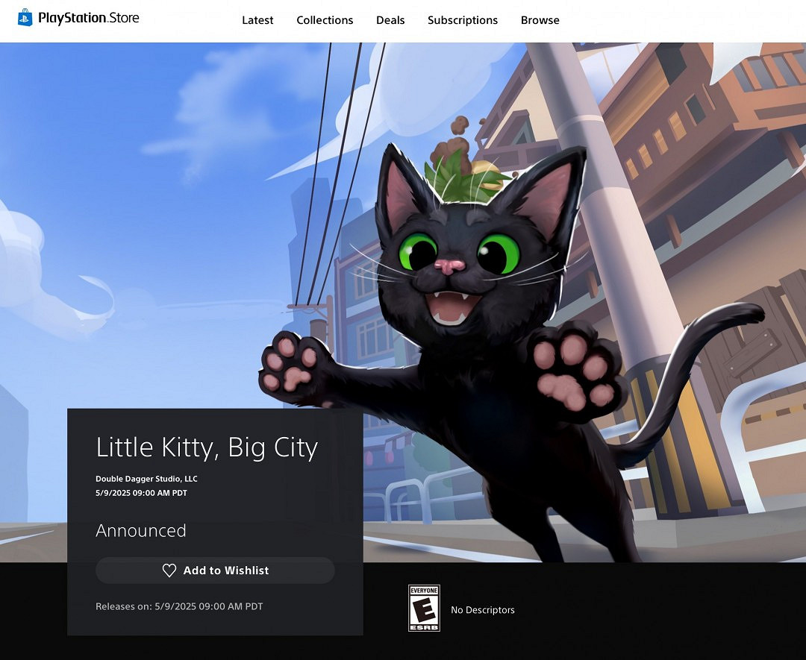This screenshot has height=660, width=806.
Task: Open the Browse navigation item
Action: [540, 20]
